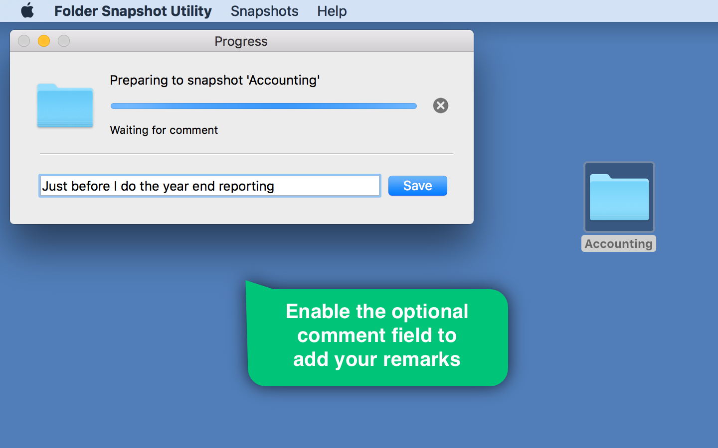Click the blue snapshot progress bar
The width and height of the screenshot is (718, 448).
point(263,106)
